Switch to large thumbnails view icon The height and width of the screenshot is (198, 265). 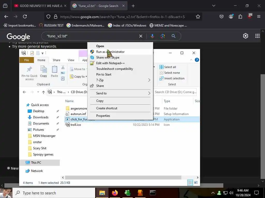196,183
